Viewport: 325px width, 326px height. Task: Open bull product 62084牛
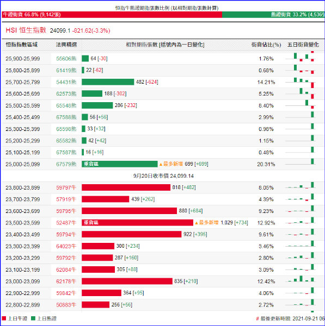click(x=66, y=269)
